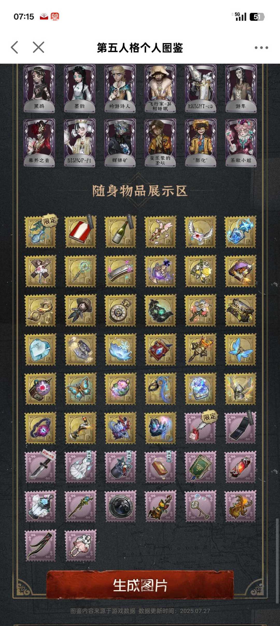Image resolution: width=280 pixels, height=626 pixels.
Task: Select the 黑鸦 character card
Action: pos(39,89)
